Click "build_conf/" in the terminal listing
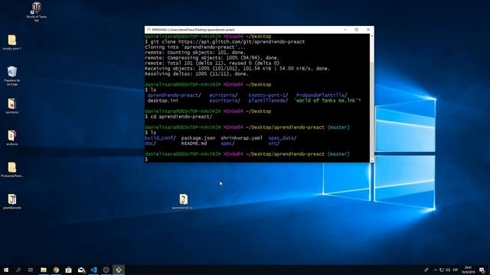490x275 pixels. click(x=160, y=137)
